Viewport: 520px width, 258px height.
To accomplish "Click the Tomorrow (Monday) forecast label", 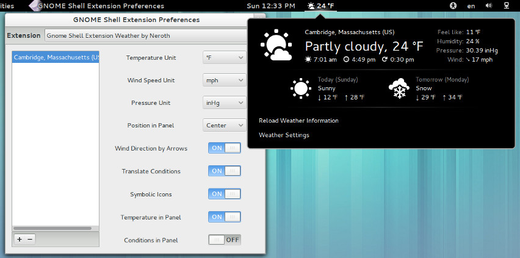I will pyautogui.click(x=442, y=79).
